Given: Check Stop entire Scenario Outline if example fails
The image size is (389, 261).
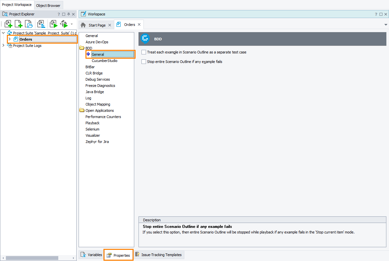Looking at the screenshot, I should click(143, 62).
